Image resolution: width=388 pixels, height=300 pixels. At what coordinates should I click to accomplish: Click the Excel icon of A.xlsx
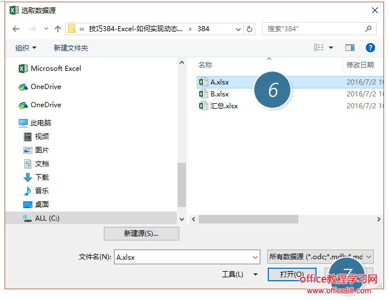point(203,82)
